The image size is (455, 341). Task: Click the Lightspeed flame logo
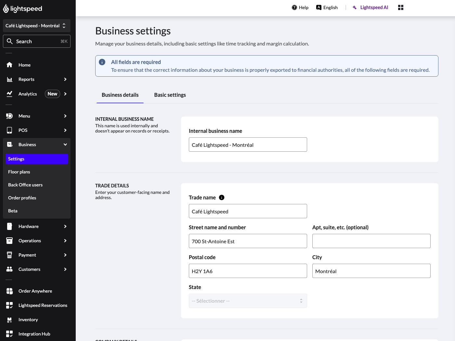click(x=6, y=9)
